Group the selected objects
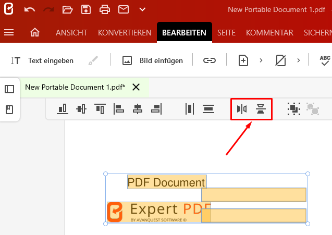Image resolution: width=332 pixels, height=235 pixels. (x=294, y=109)
